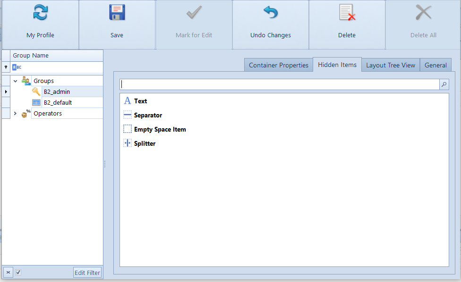
Task: Click the Save floppy disk icon
Action: coord(117,13)
